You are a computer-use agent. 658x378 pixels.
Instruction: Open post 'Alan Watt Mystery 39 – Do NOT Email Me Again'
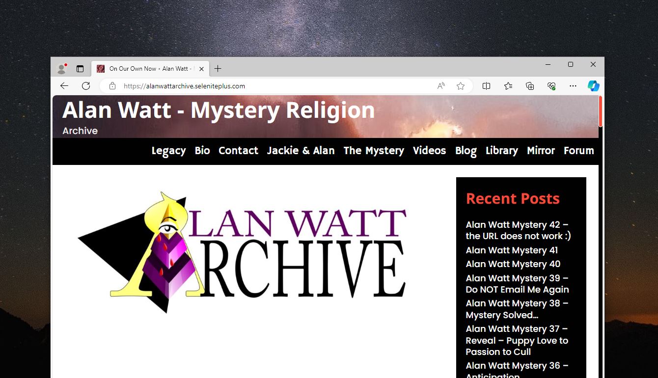[x=517, y=284]
